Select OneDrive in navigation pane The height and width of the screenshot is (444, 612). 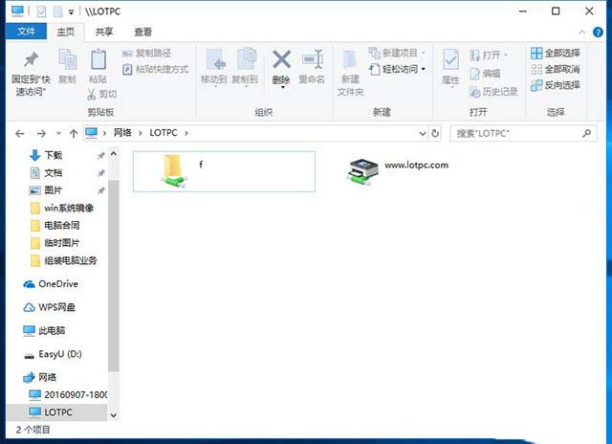pos(51,284)
